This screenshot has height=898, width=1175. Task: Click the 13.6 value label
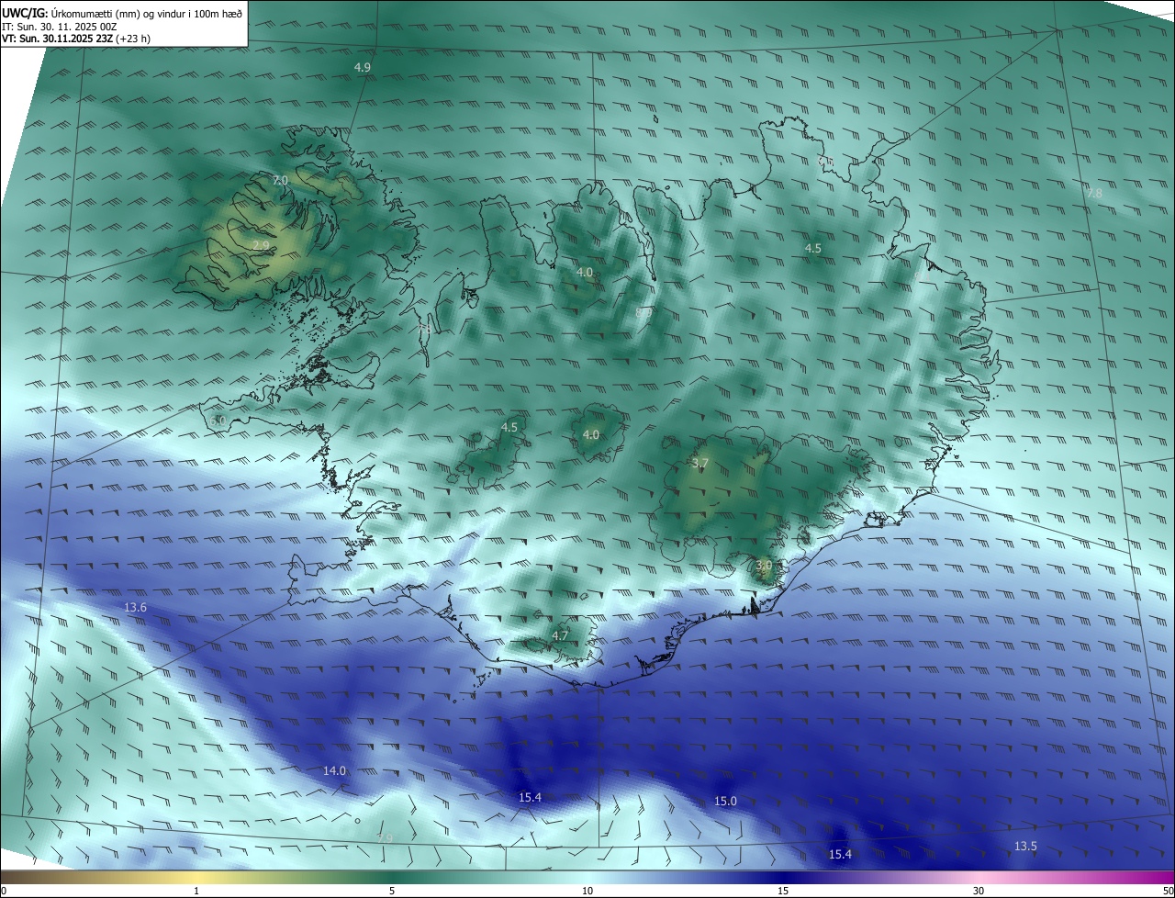coord(136,608)
